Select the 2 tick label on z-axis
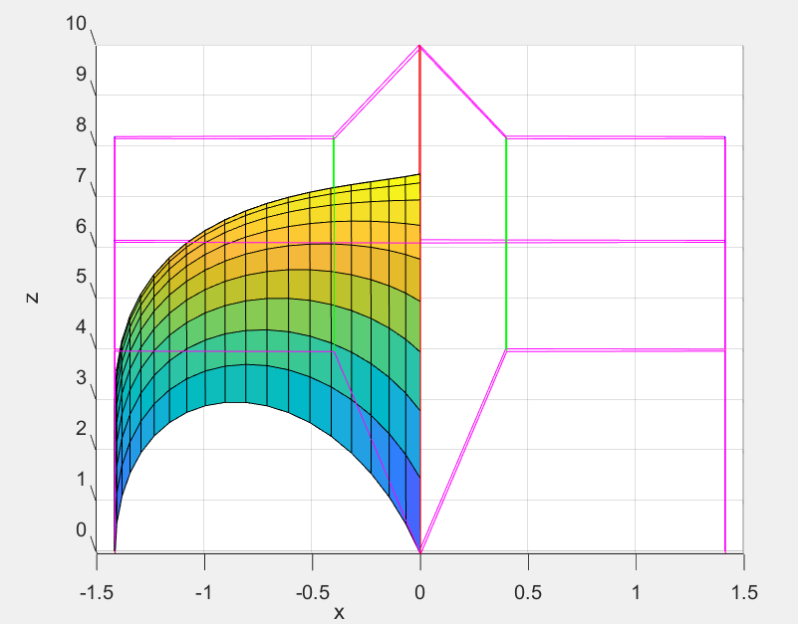Image resolution: width=798 pixels, height=624 pixels. click(x=82, y=428)
